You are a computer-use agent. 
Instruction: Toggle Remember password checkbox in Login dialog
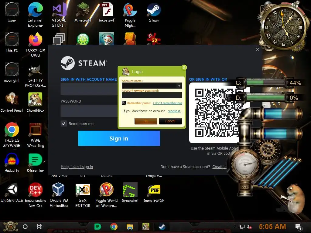pyautogui.click(x=124, y=103)
